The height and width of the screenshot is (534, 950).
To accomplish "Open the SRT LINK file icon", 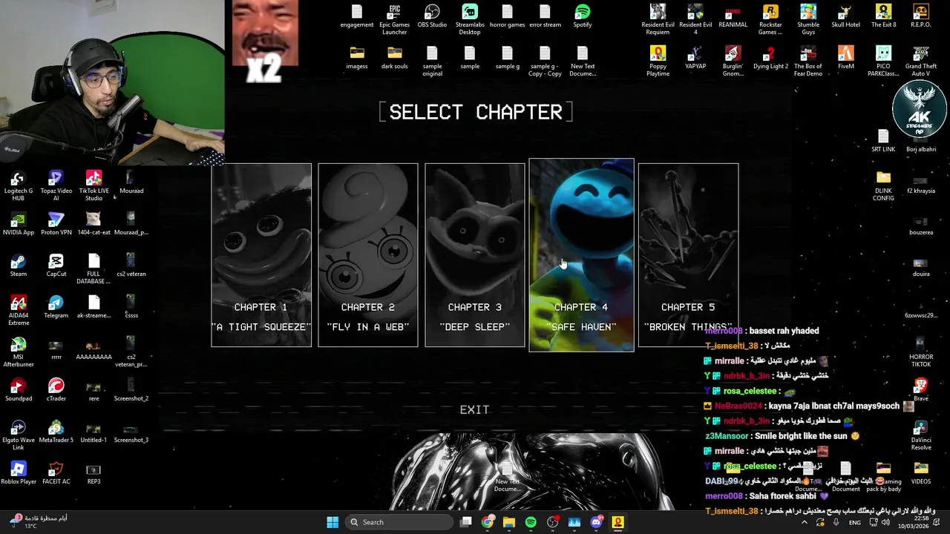I will (x=883, y=141).
